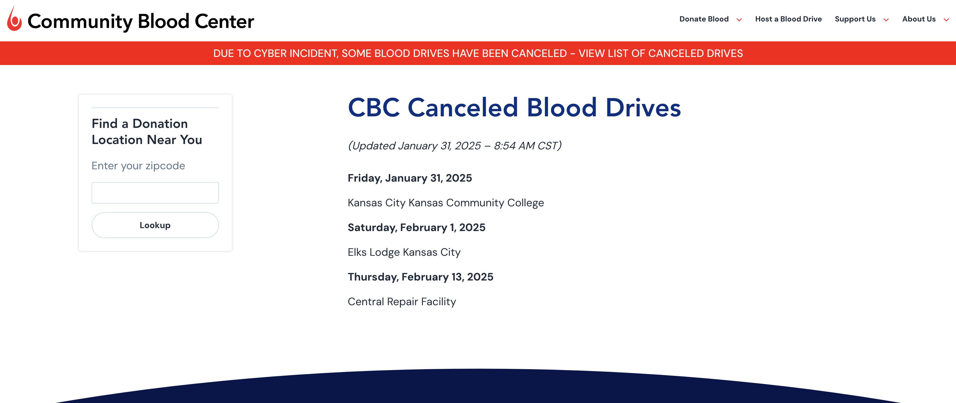This screenshot has width=956, height=403.
Task: Open the Donate Blood menu
Action: pos(704,19)
